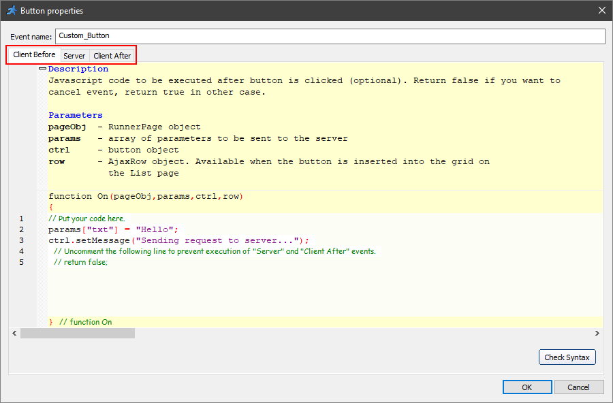The image size is (613, 403).
Task: Collapse the Description code fold region
Action: [42, 68]
